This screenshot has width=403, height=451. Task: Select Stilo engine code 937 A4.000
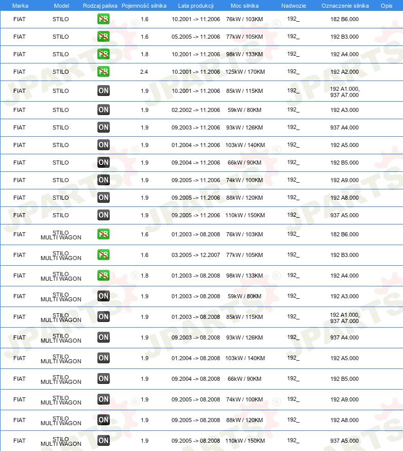[x=344, y=127]
